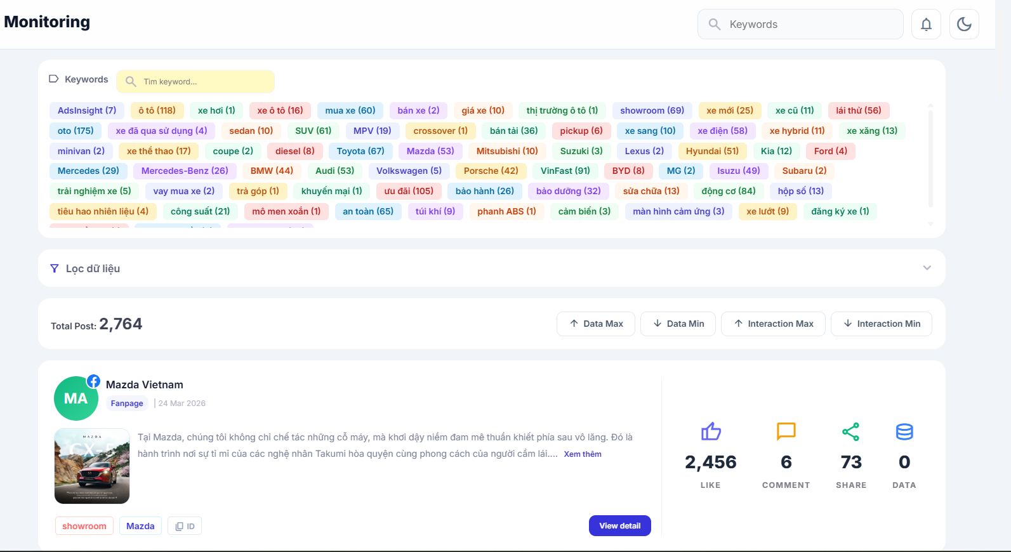This screenshot has height=552, width=1011.
Task: Select the showroom tag on the post
Action: 84,526
